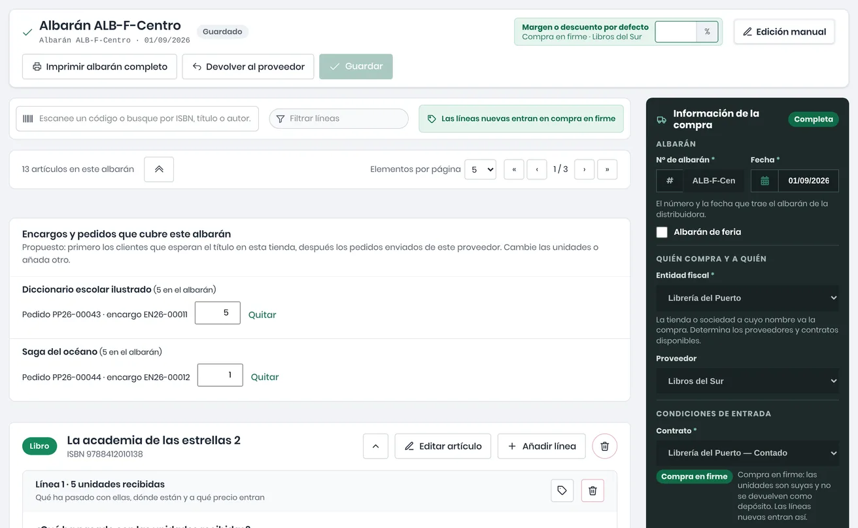The width and height of the screenshot is (858, 528).
Task: Open the Proveedor dropdown
Action: click(x=747, y=381)
